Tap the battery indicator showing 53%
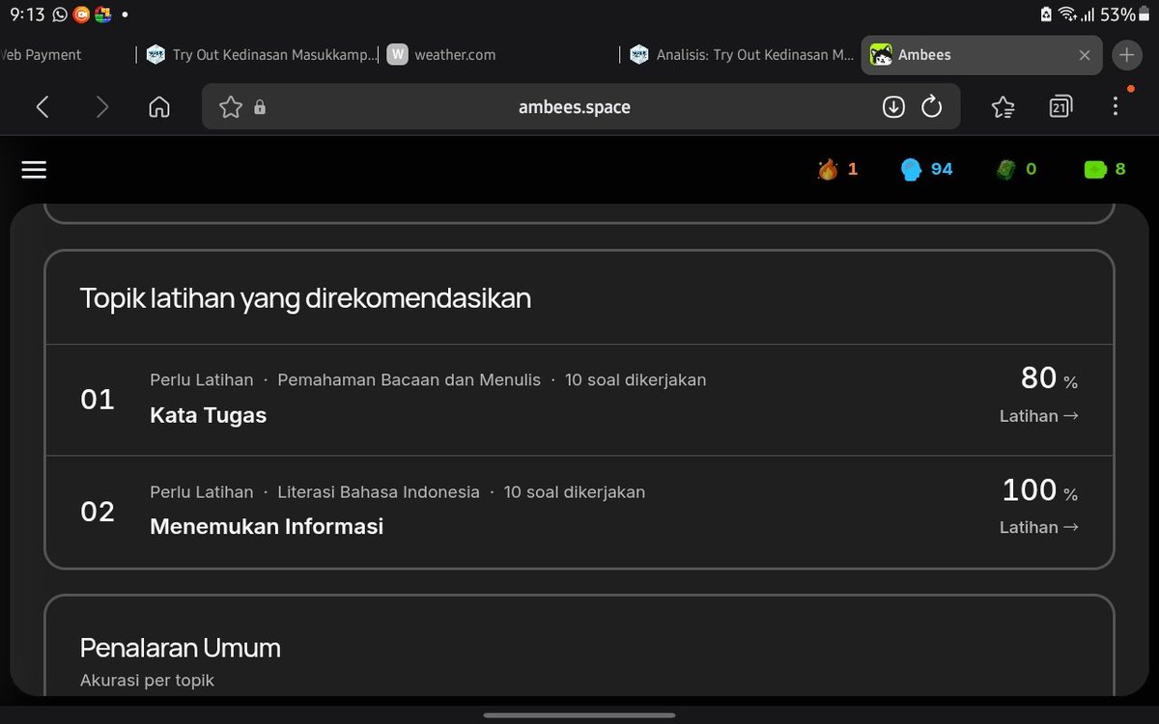The image size is (1159, 724). [x=1124, y=14]
